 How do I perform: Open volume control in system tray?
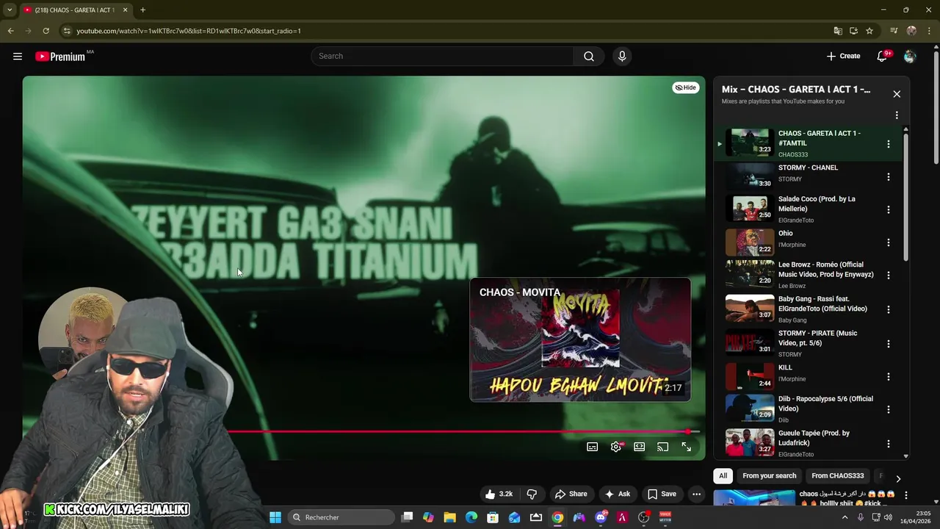(x=888, y=517)
